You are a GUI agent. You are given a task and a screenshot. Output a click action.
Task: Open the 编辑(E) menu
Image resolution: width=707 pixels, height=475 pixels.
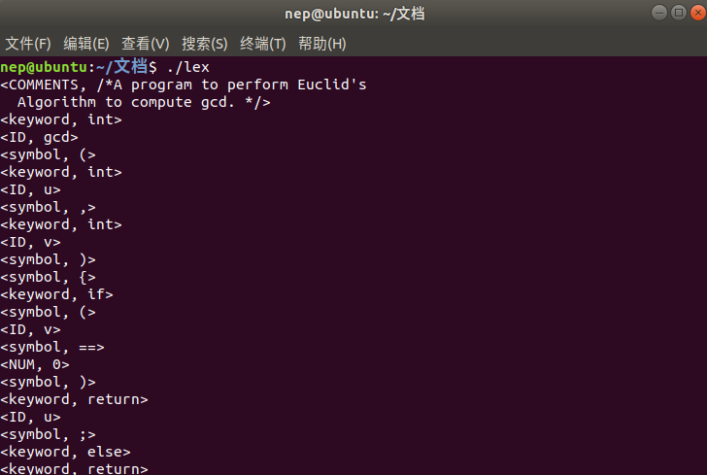(x=86, y=44)
